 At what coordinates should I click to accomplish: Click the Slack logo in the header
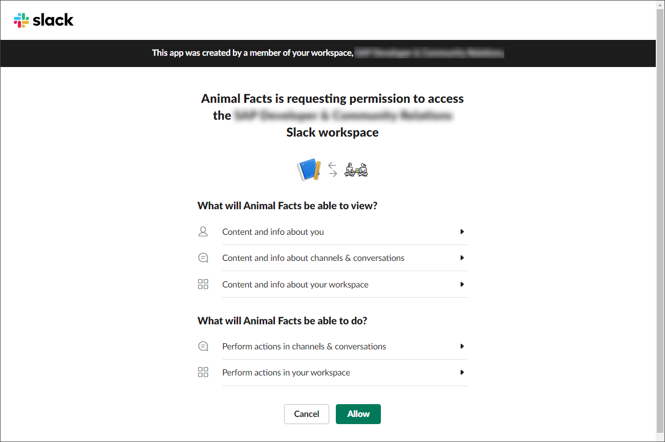pyautogui.click(x=44, y=20)
